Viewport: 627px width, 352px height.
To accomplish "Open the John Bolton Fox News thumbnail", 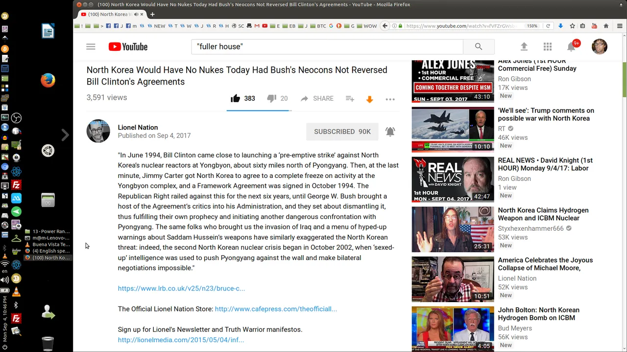I will [x=453, y=329].
